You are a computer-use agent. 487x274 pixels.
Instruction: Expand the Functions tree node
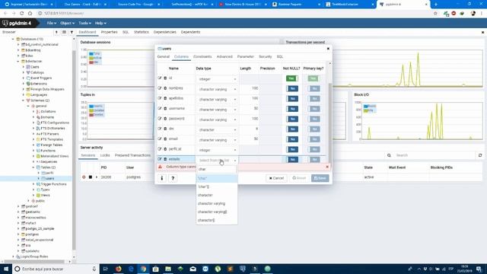(x=33, y=151)
